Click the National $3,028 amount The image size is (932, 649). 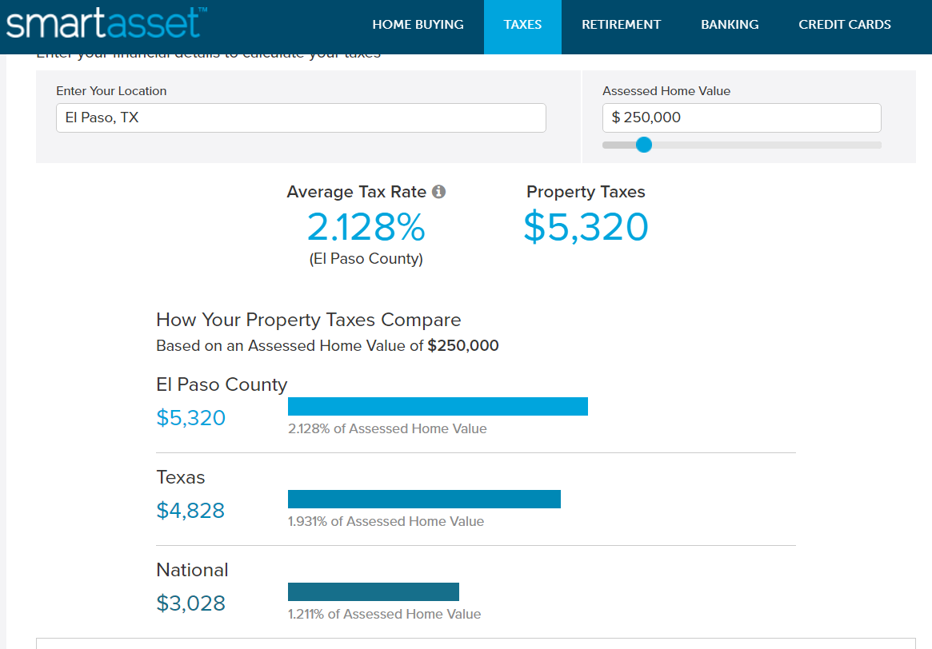coord(190,603)
